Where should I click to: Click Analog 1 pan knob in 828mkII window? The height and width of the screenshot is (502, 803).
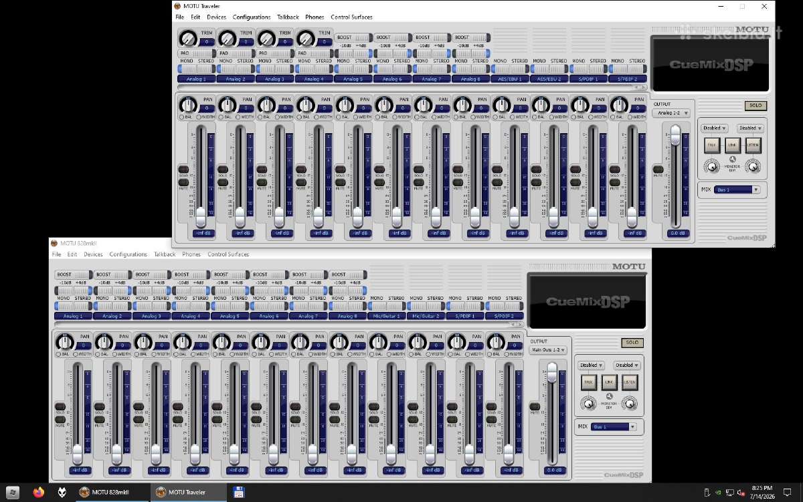click(x=64, y=342)
